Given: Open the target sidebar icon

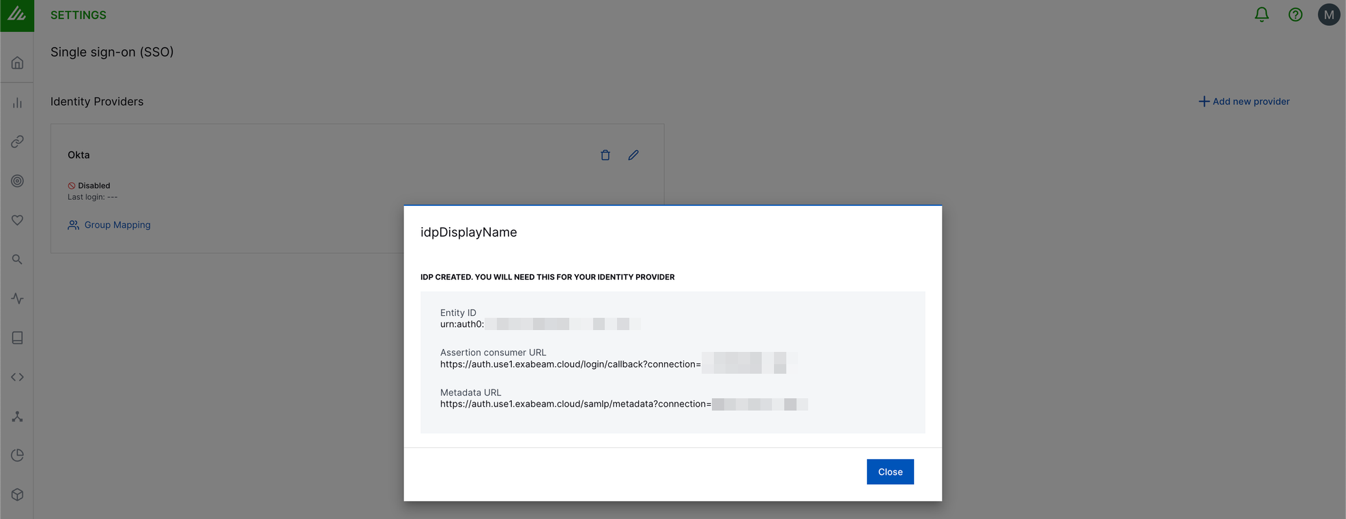Looking at the screenshot, I should click(17, 181).
